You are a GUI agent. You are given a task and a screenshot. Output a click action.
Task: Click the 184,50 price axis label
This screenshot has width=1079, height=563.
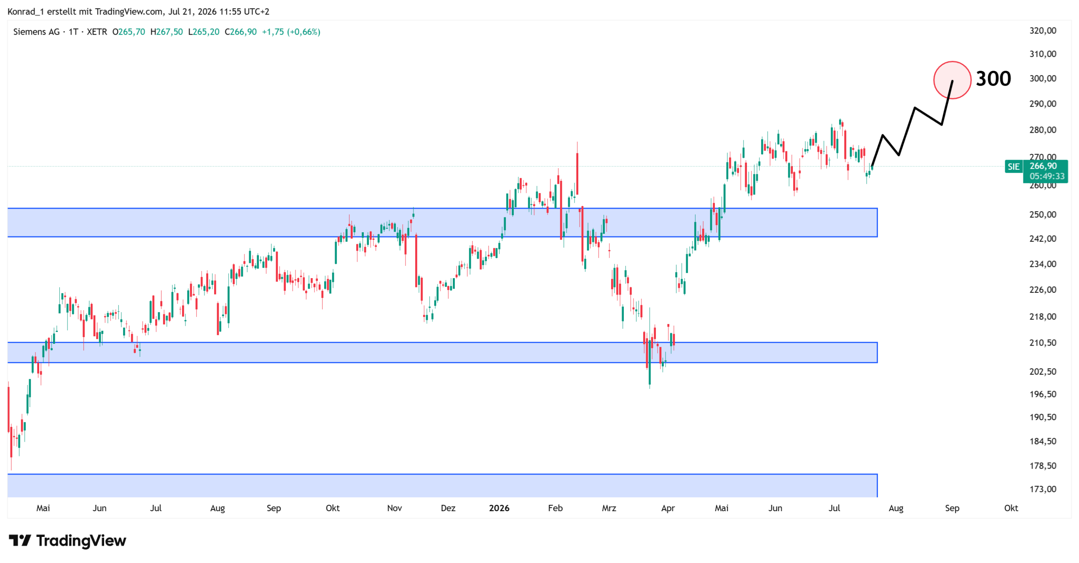tap(1042, 442)
